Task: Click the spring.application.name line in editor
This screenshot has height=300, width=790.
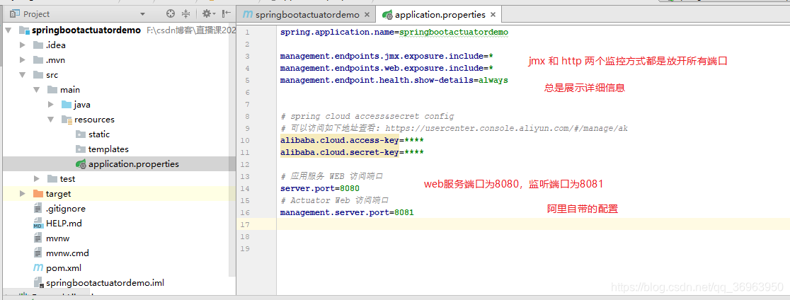Action: (x=394, y=32)
